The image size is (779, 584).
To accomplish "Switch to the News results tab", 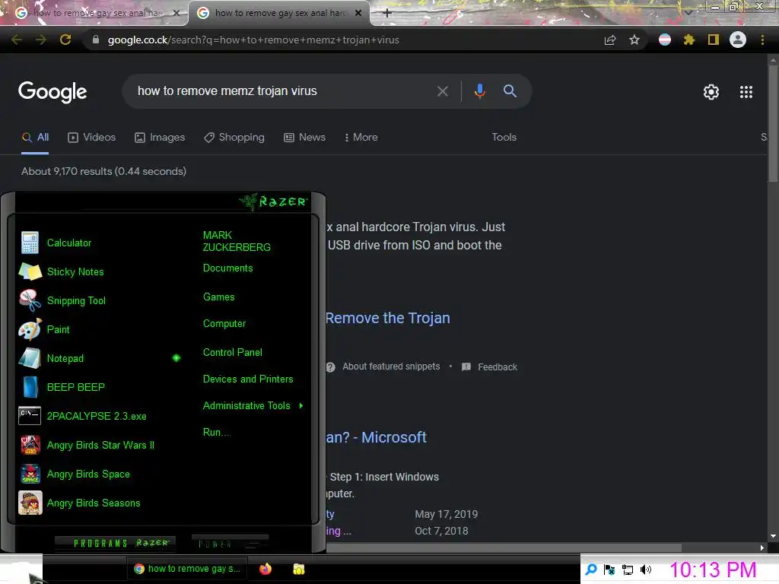I will [304, 138].
